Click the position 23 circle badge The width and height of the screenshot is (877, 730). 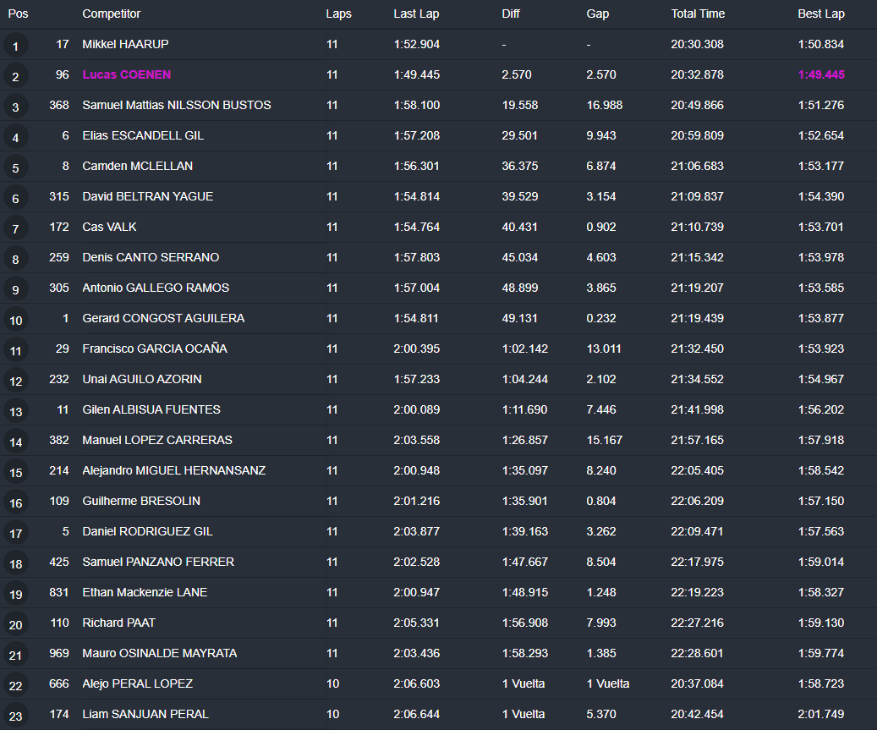[15, 716]
